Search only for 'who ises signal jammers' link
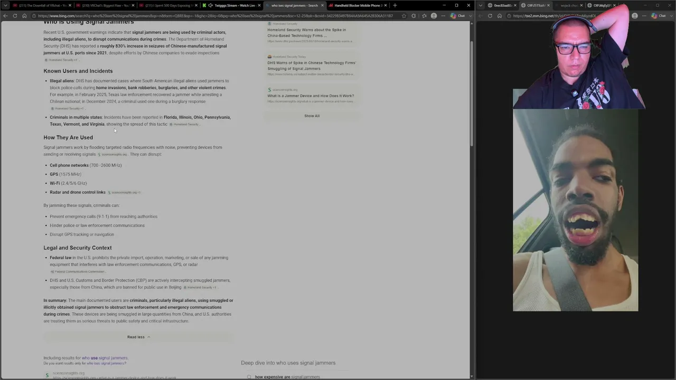The height and width of the screenshot is (380, 676). click(x=106, y=363)
